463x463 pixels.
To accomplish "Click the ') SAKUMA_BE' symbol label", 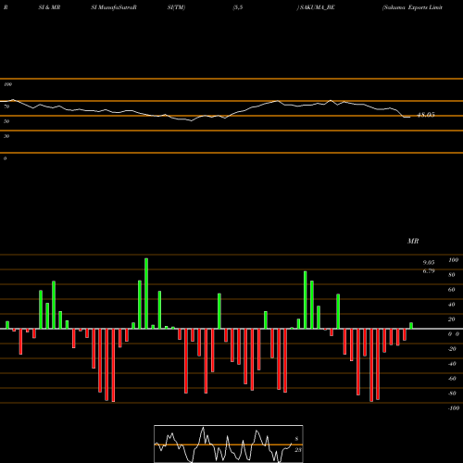I will click(x=316, y=7).
